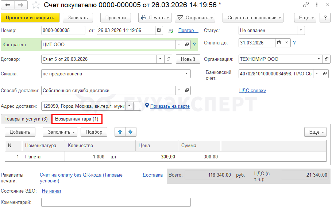Move row up with blue arrow
Viewport: 332px width, 209px height.
tap(120, 132)
